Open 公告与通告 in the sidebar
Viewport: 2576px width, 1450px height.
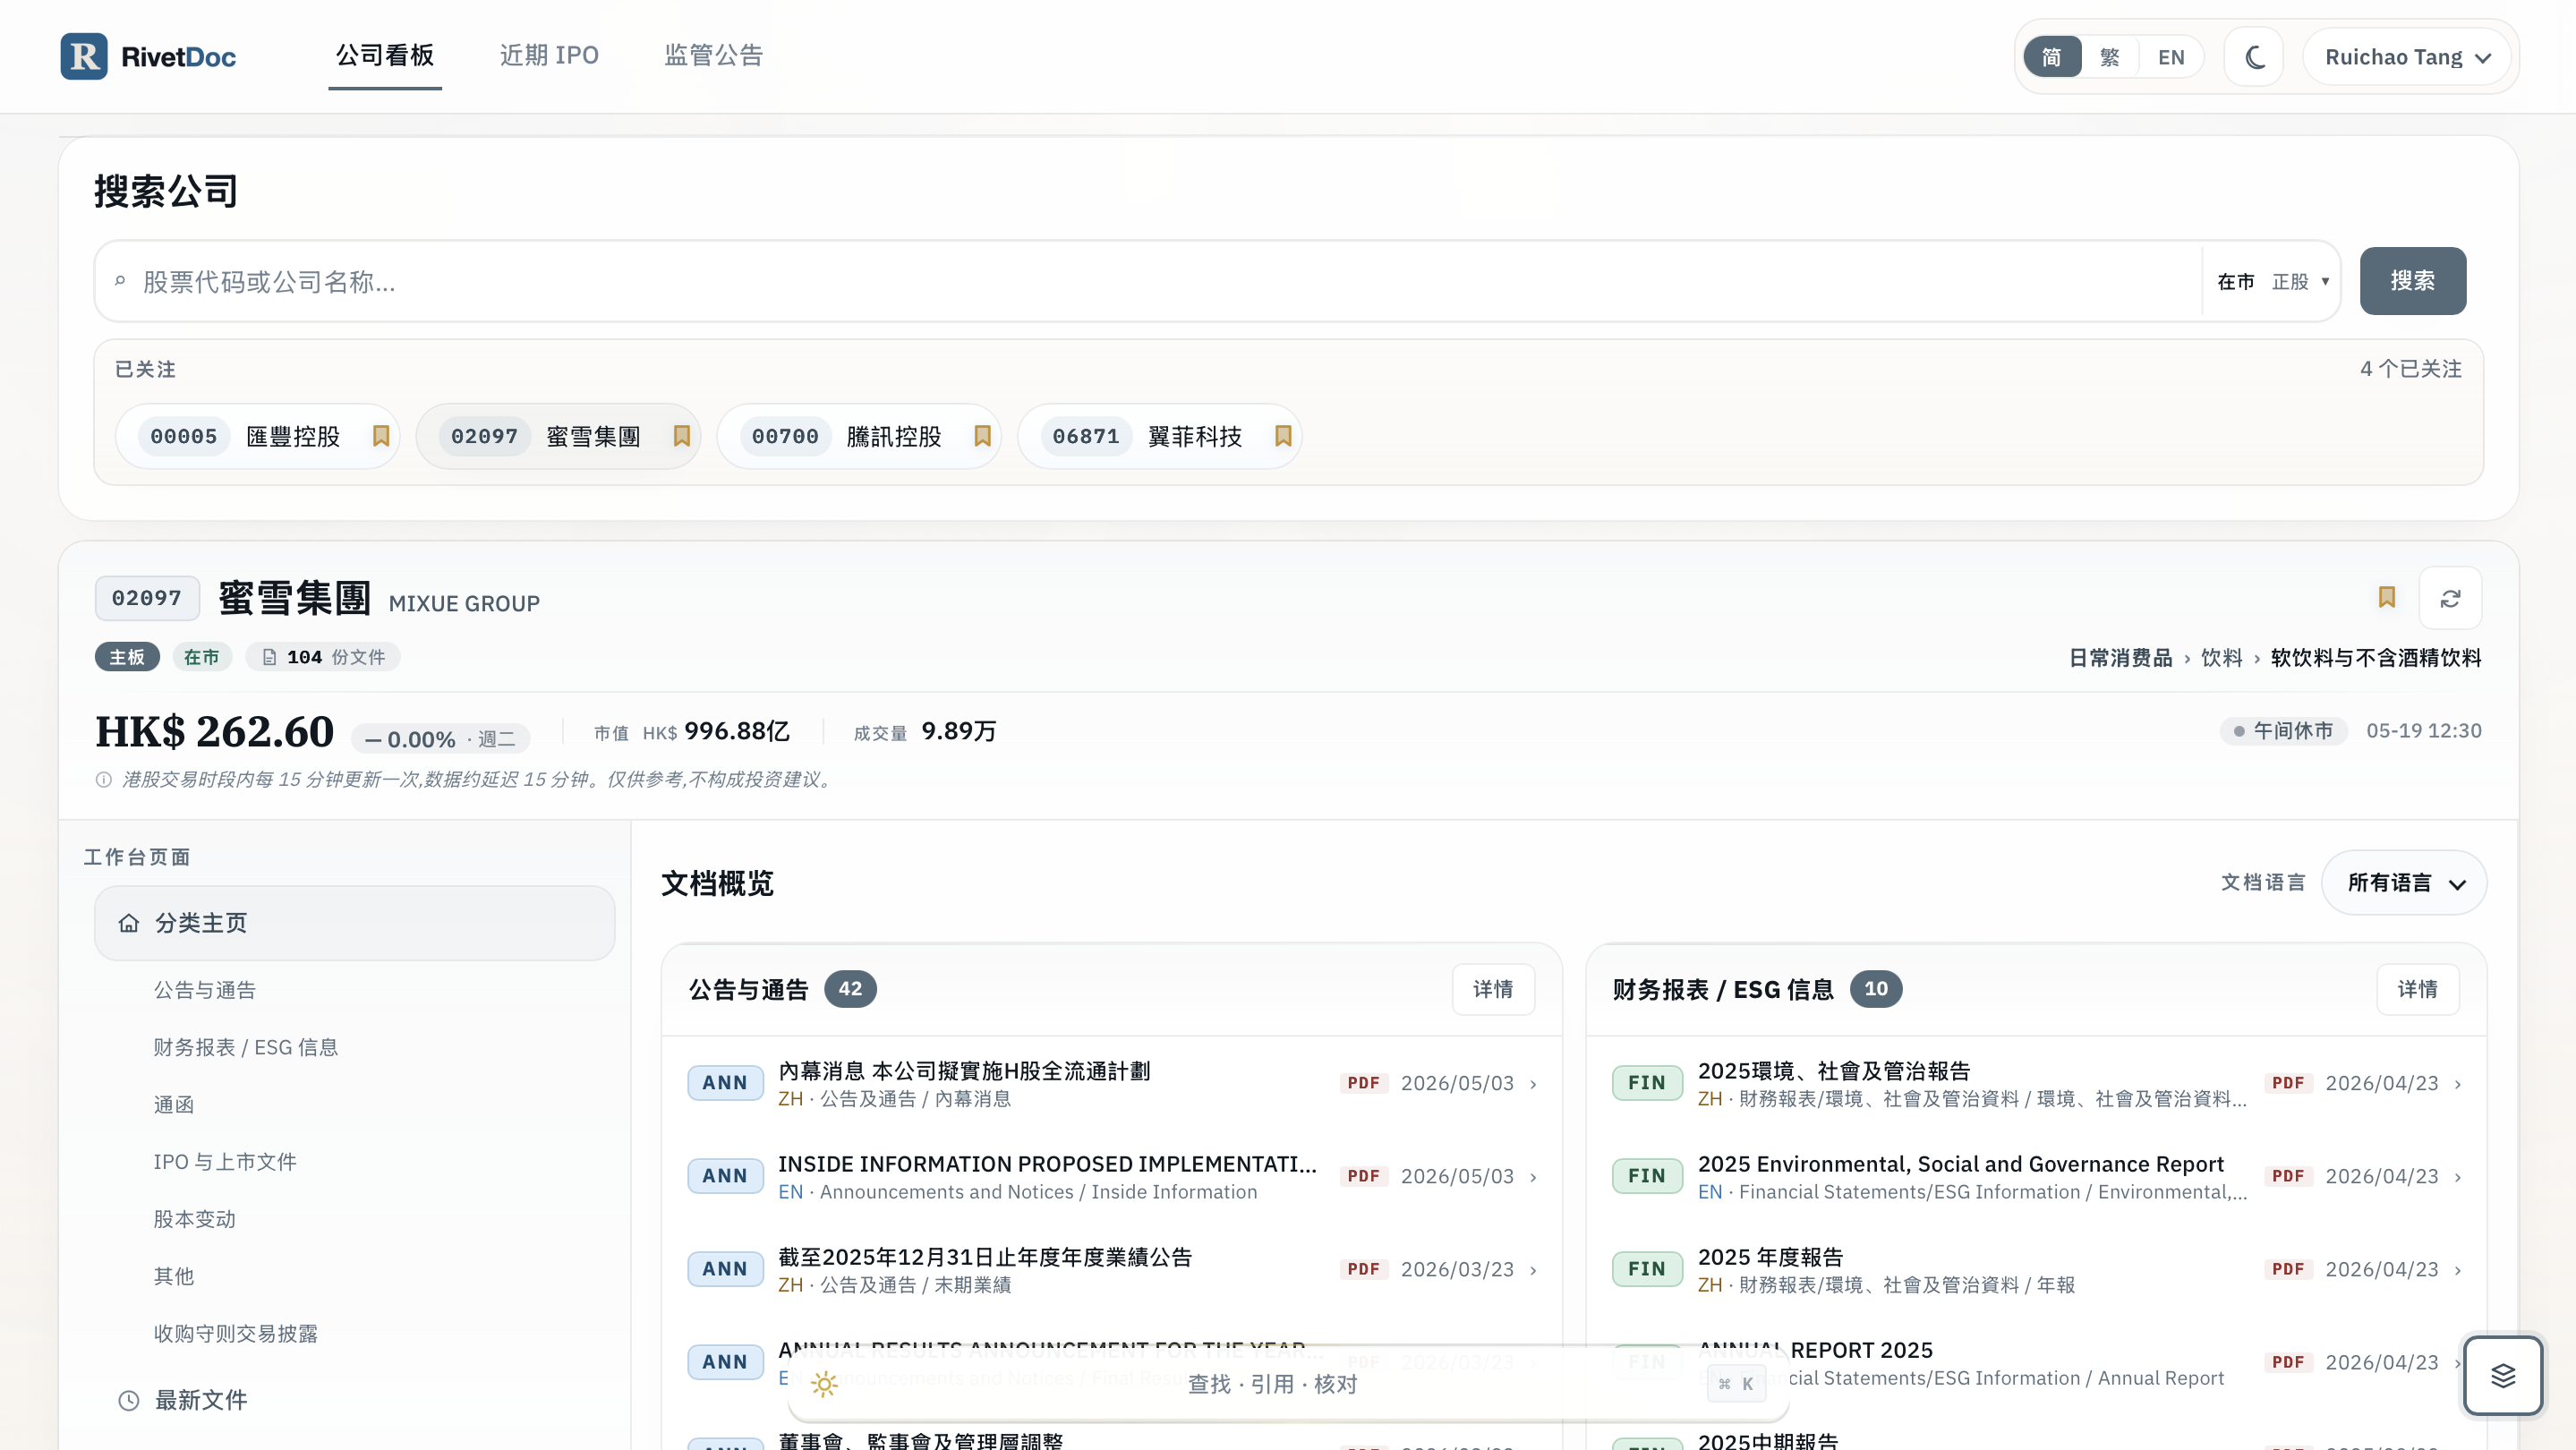point(205,990)
